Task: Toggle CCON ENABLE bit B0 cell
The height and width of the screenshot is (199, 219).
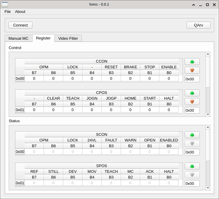Action: 169,78
